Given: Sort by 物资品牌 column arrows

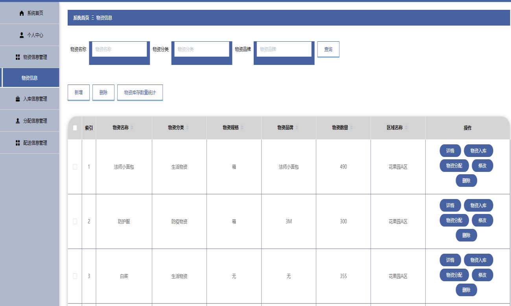Looking at the screenshot, I should (297, 128).
